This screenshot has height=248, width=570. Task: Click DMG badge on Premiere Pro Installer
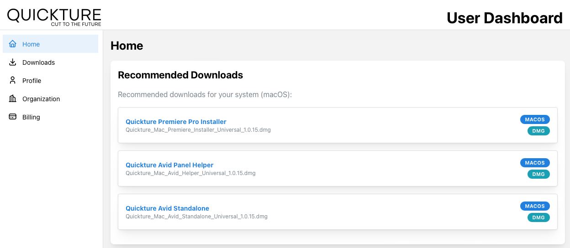538,131
